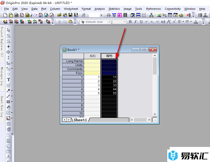Click the Statistics on Columns sigma icon

[200, 15]
